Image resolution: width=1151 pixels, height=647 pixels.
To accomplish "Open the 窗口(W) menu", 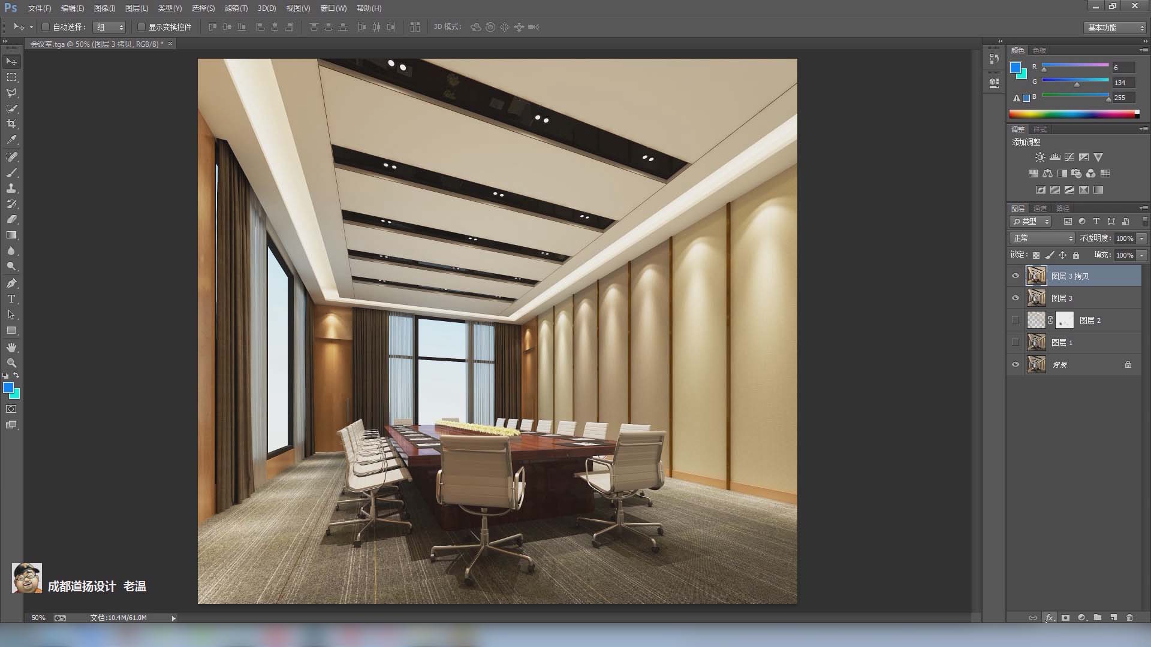I will 333,8.
